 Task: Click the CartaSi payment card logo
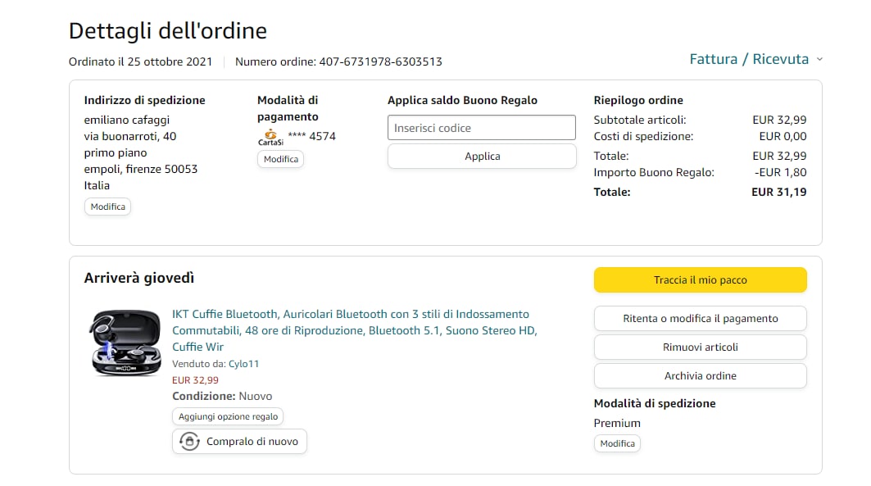(x=270, y=137)
